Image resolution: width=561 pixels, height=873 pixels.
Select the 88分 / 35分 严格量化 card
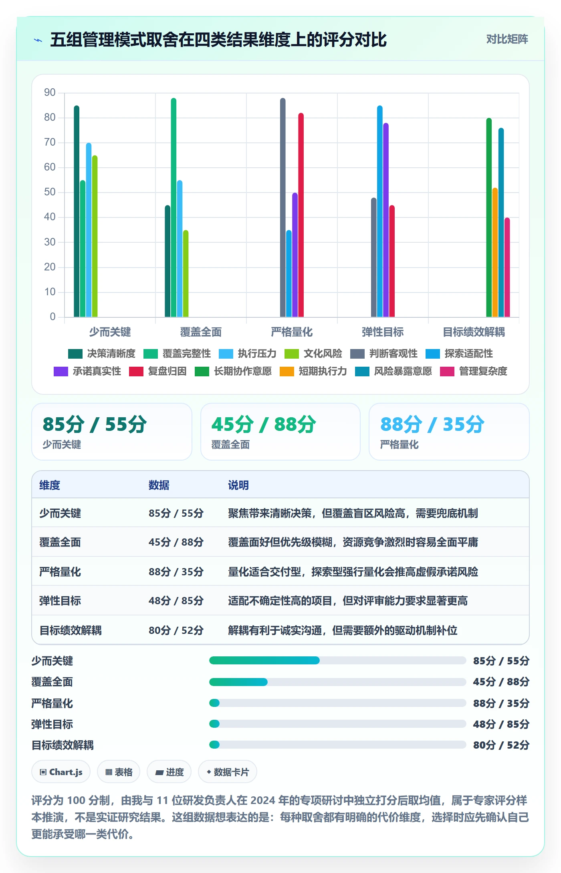coord(449,432)
